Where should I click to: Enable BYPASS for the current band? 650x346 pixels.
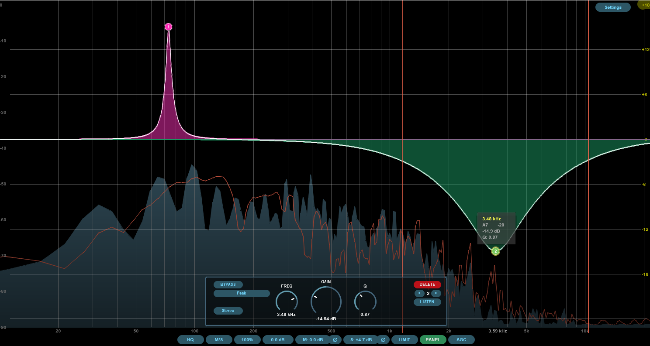228,284
